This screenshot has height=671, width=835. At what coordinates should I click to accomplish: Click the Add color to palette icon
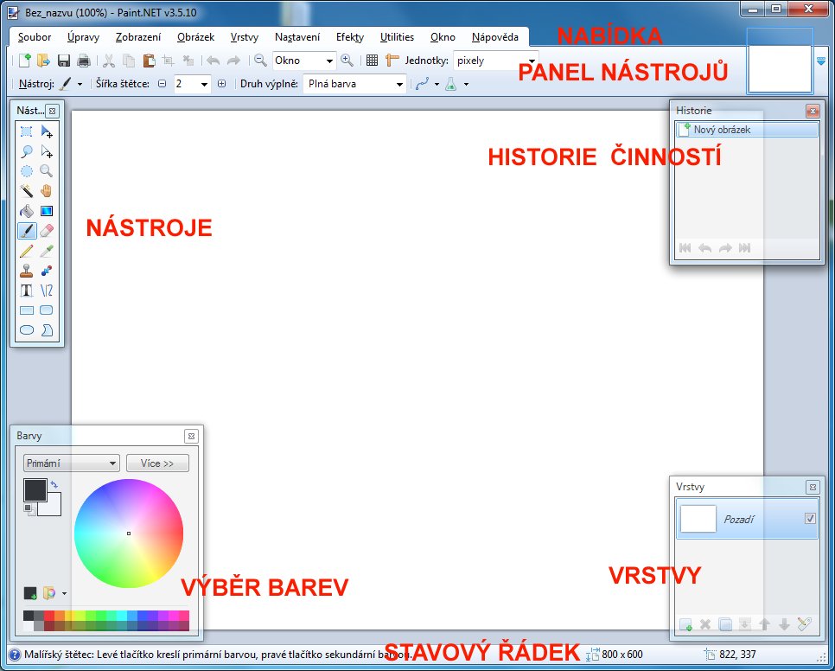click(x=30, y=593)
